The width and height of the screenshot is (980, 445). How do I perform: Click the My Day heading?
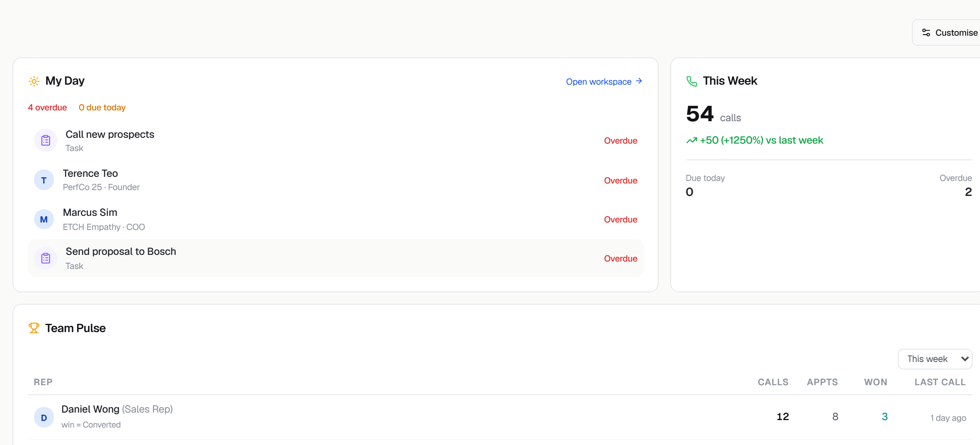click(65, 81)
